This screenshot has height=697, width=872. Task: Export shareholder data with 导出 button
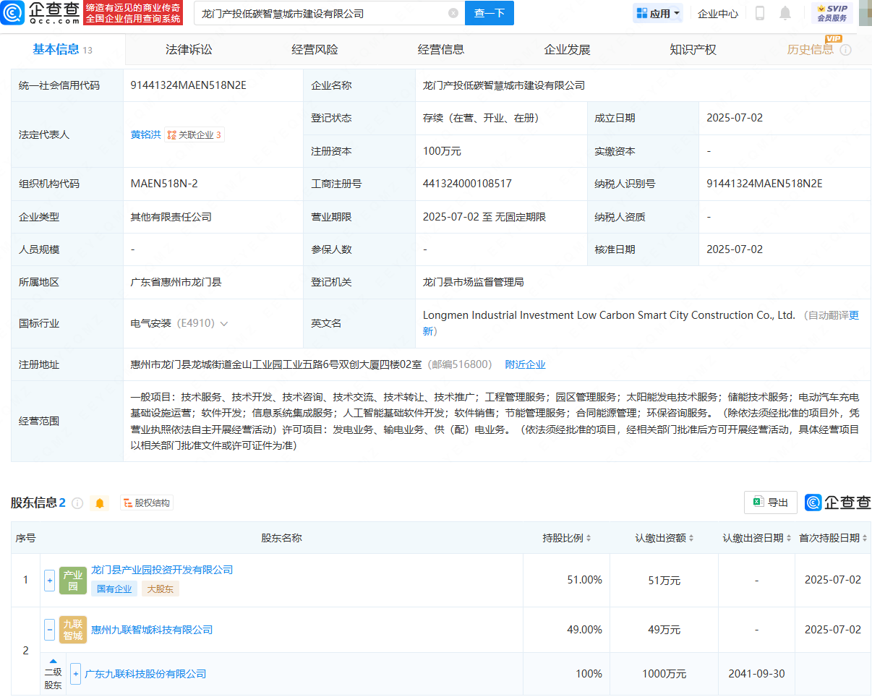coord(771,503)
